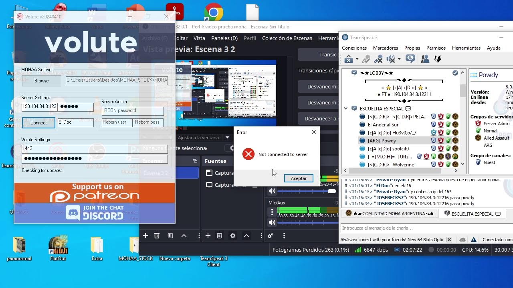
Task: Mute the Mic/Aux channel speaker icon
Action: 272,222
